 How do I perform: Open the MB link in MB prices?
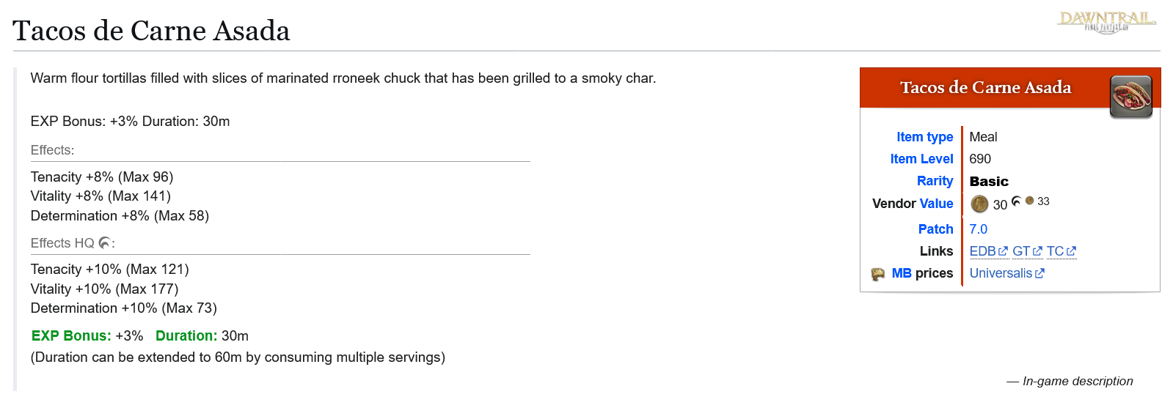pos(902,273)
